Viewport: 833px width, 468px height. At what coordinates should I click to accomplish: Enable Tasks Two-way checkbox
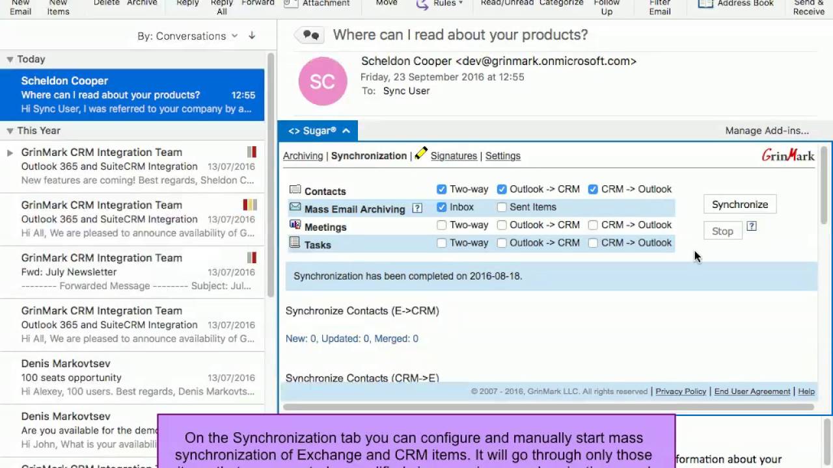pos(442,243)
